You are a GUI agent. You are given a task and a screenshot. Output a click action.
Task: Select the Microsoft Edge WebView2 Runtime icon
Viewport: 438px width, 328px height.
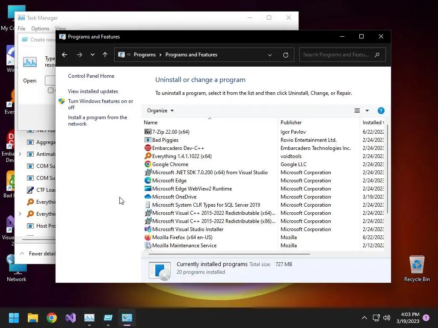click(148, 188)
